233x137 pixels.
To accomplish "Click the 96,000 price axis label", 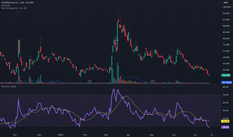I will coord(226,13).
